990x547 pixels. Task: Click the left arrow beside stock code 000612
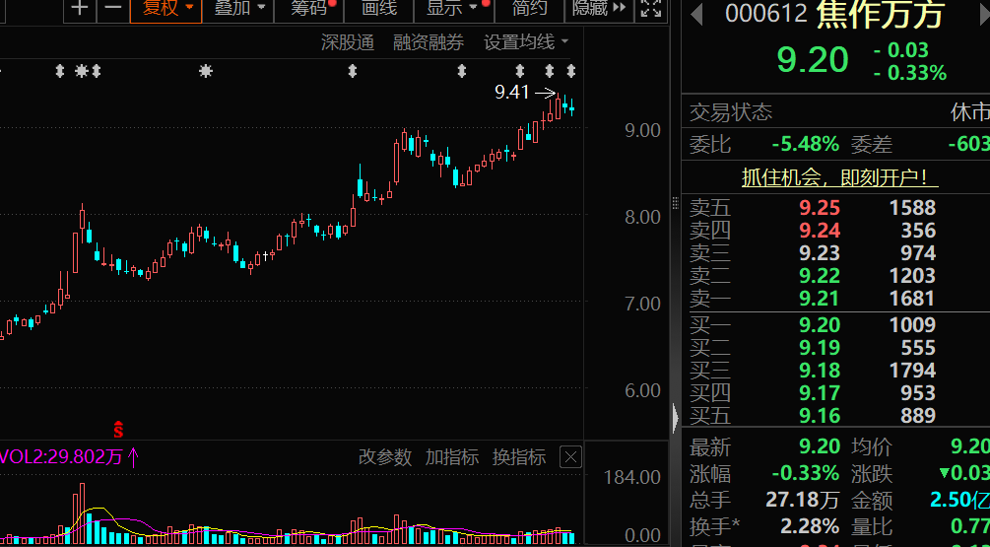pos(696,14)
